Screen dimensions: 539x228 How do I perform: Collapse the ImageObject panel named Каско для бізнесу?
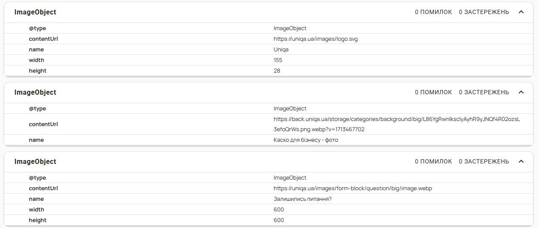pyautogui.click(x=521, y=92)
